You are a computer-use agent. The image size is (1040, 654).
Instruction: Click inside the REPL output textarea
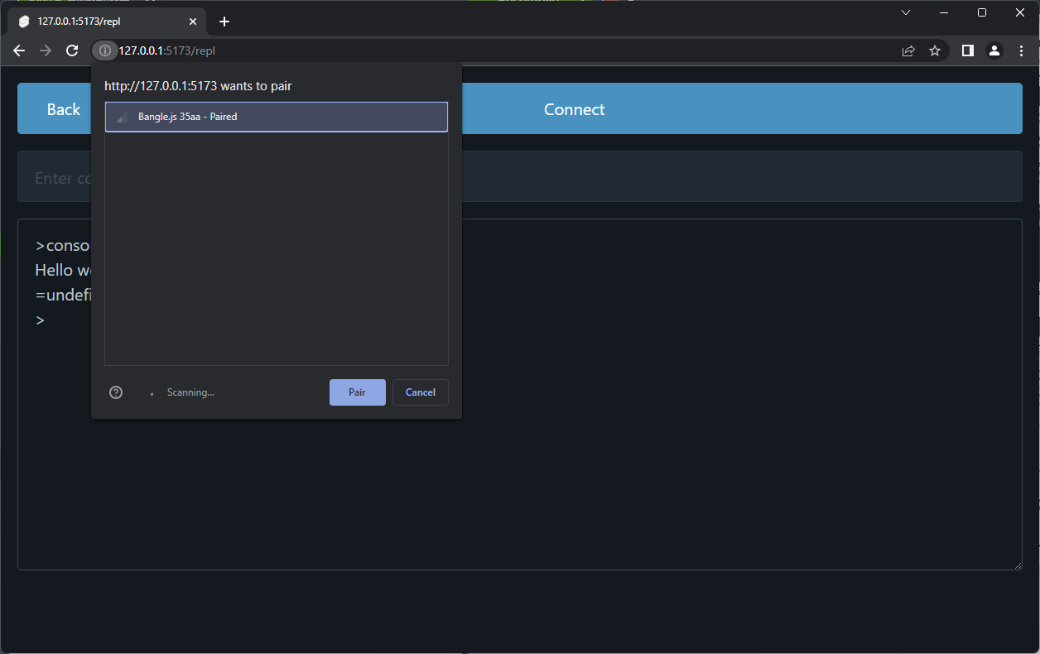click(520, 394)
